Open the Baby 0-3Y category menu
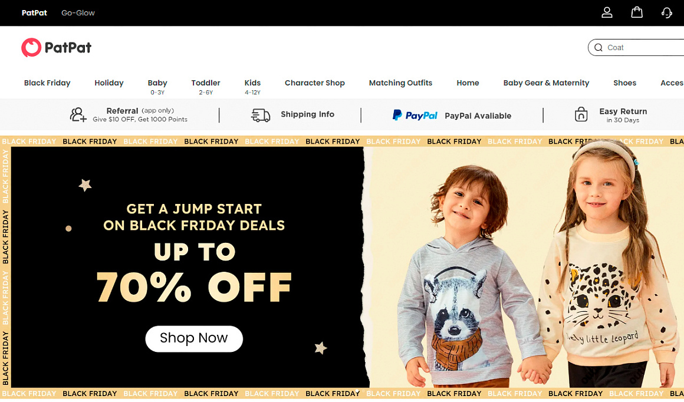684x402 pixels. click(x=157, y=87)
